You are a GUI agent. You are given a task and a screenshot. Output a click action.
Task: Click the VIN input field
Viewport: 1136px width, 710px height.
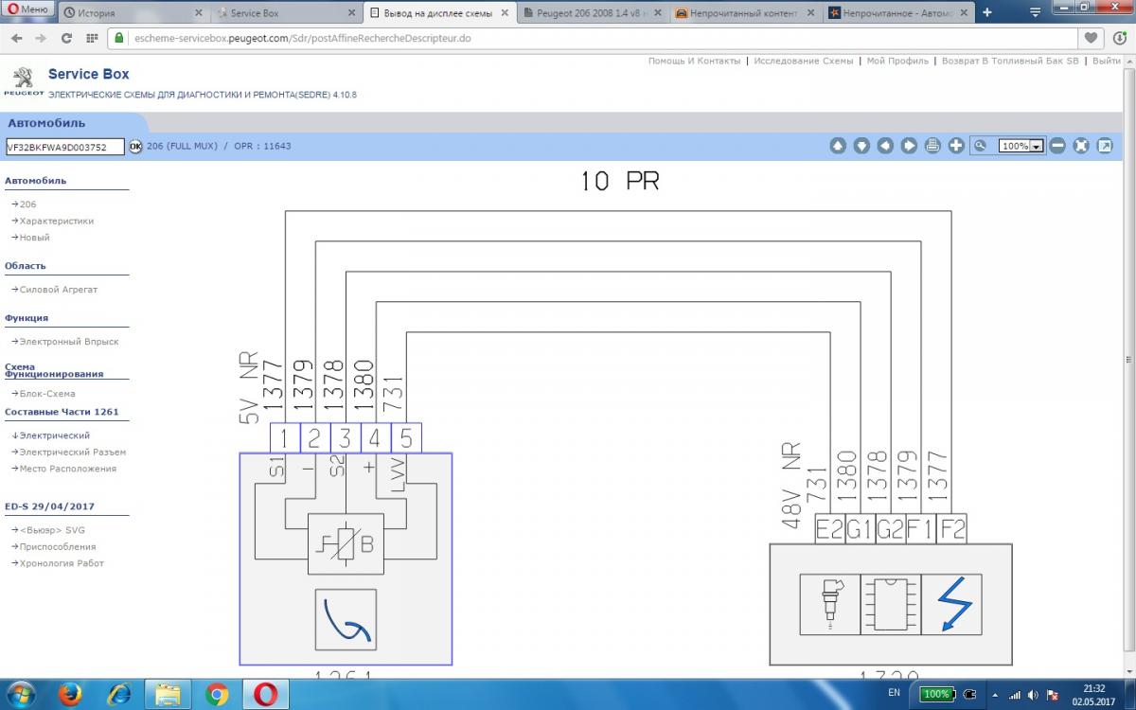click(x=63, y=147)
